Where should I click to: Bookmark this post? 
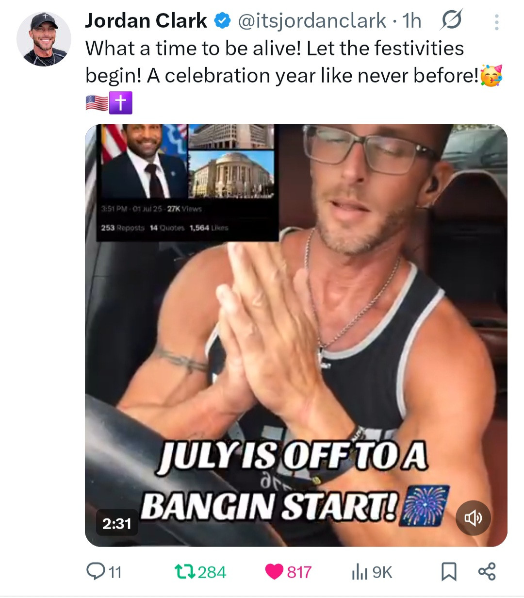pyautogui.click(x=449, y=572)
